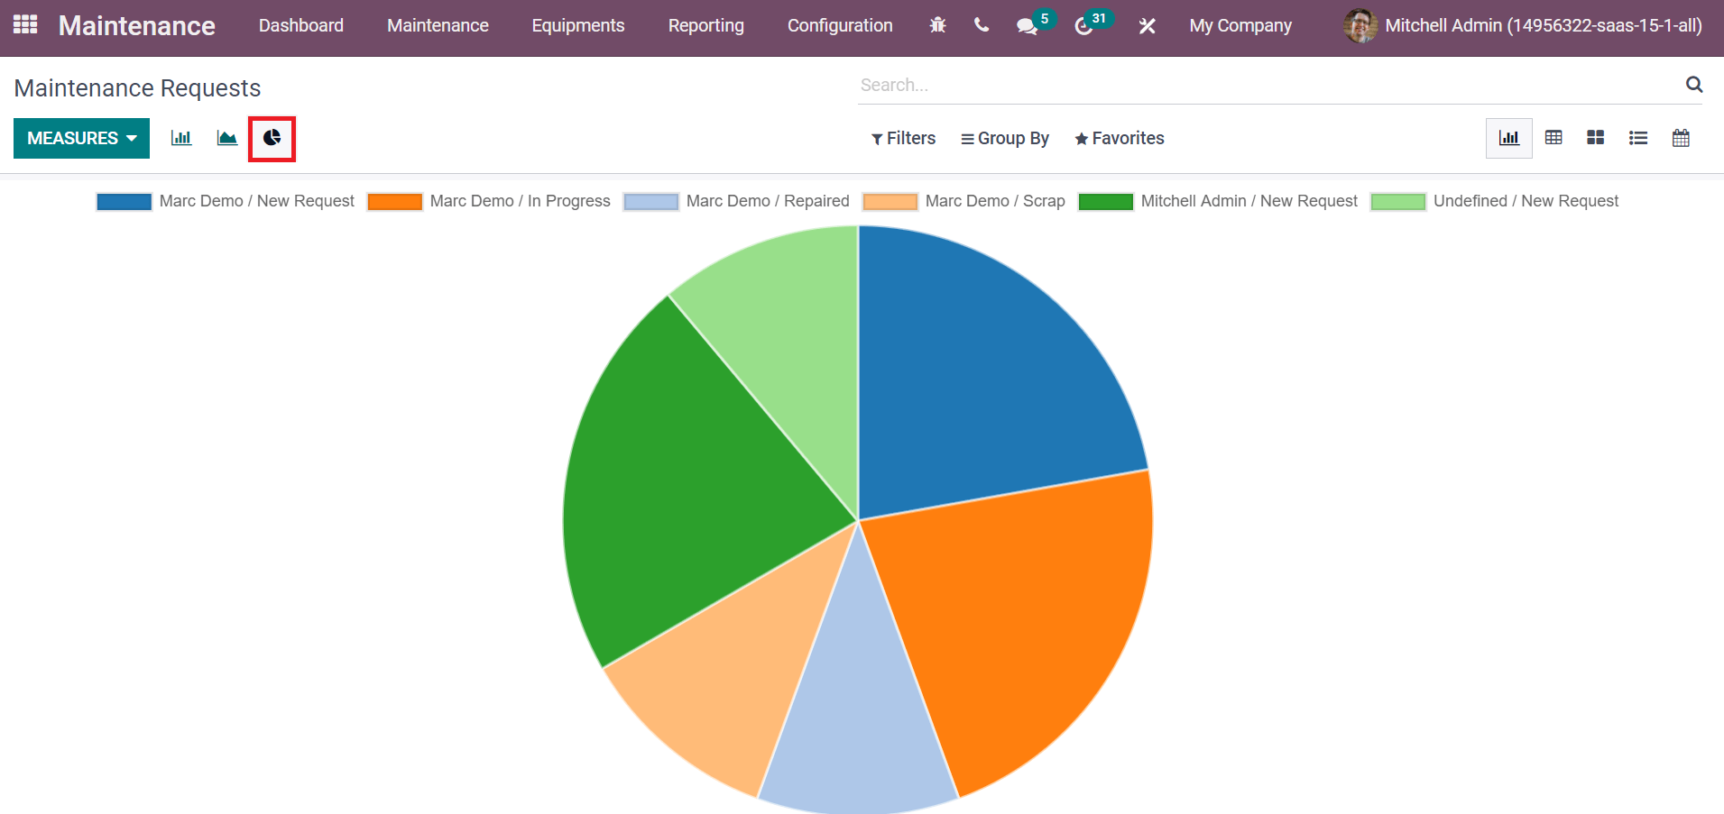Image resolution: width=1724 pixels, height=814 pixels.
Task: Switch to pivot table view
Action: [1553, 138]
